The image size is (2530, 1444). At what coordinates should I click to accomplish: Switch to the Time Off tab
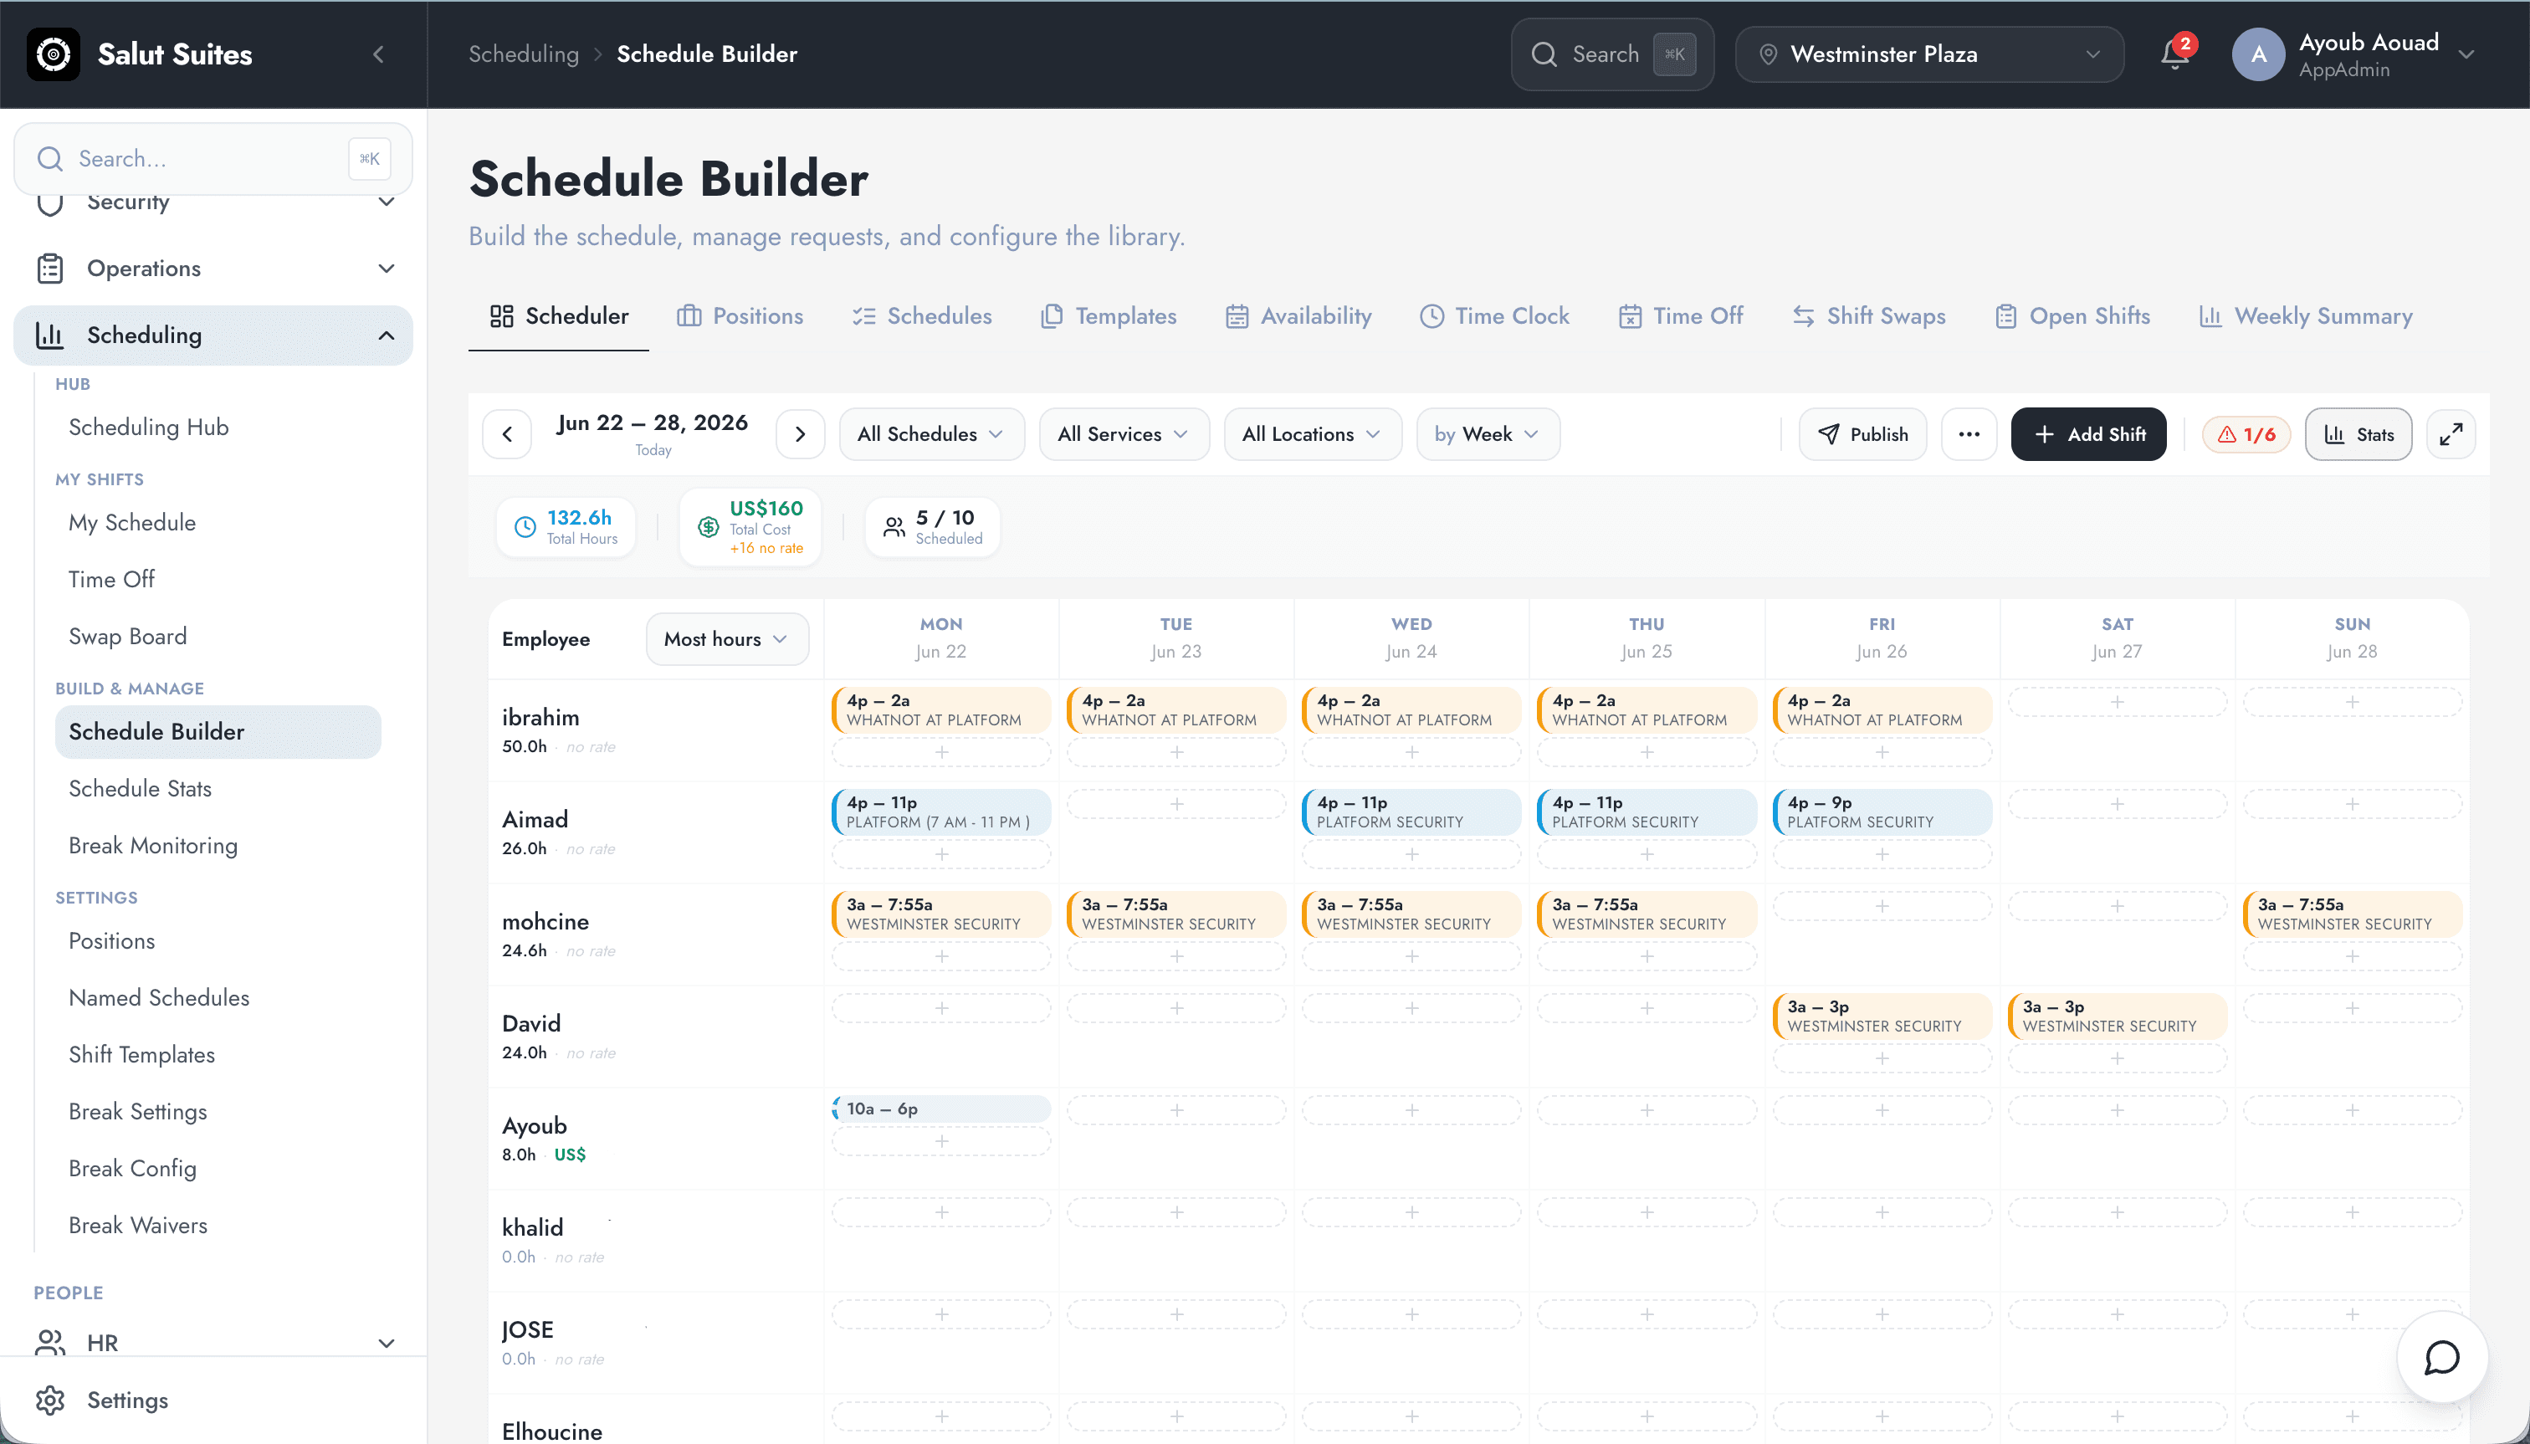[1680, 316]
